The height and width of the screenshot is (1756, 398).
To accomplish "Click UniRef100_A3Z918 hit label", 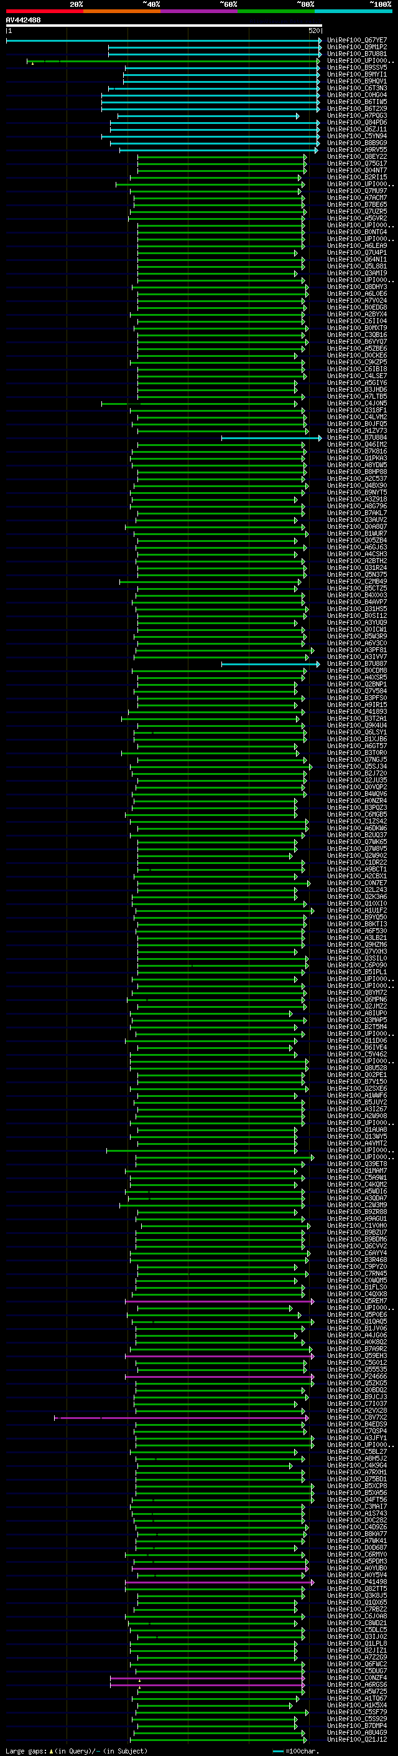I will (x=357, y=500).
